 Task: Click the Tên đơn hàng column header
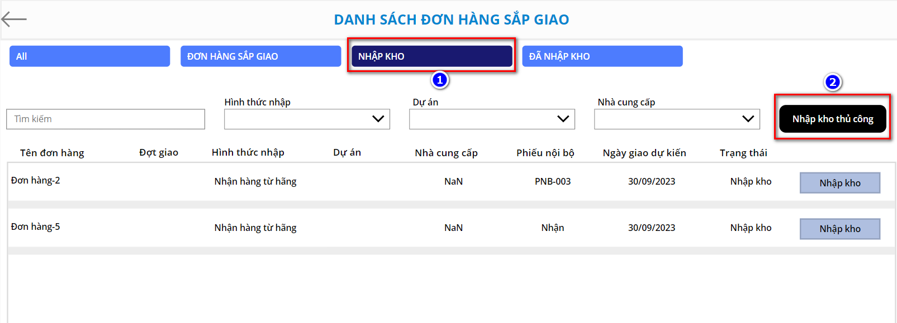(x=52, y=153)
